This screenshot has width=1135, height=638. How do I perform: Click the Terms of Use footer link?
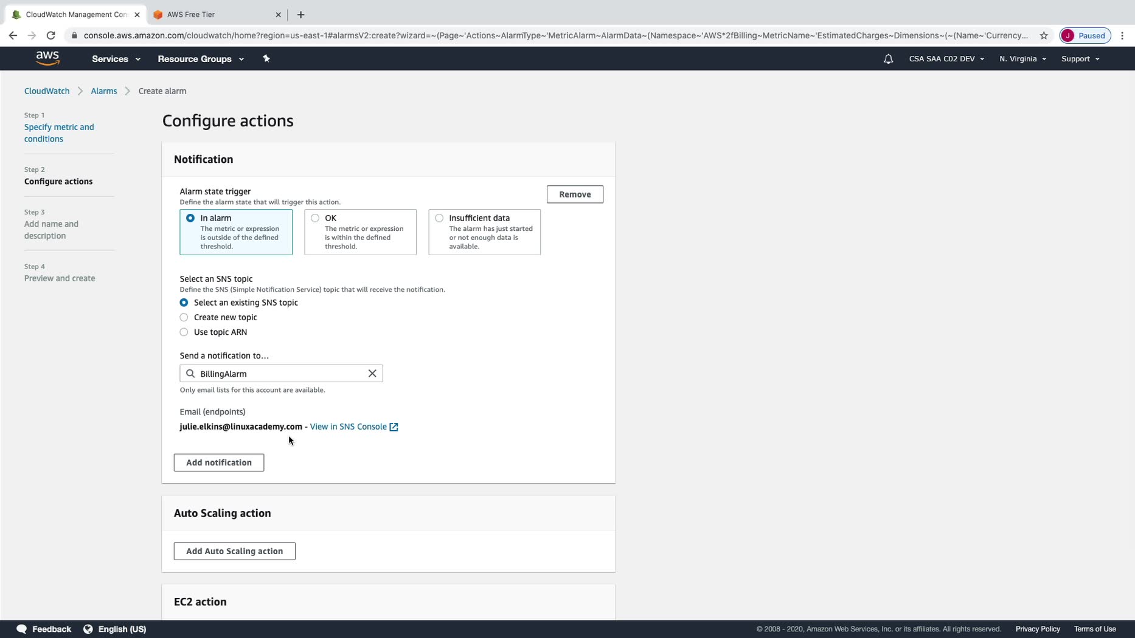click(x=1095, y=629)
